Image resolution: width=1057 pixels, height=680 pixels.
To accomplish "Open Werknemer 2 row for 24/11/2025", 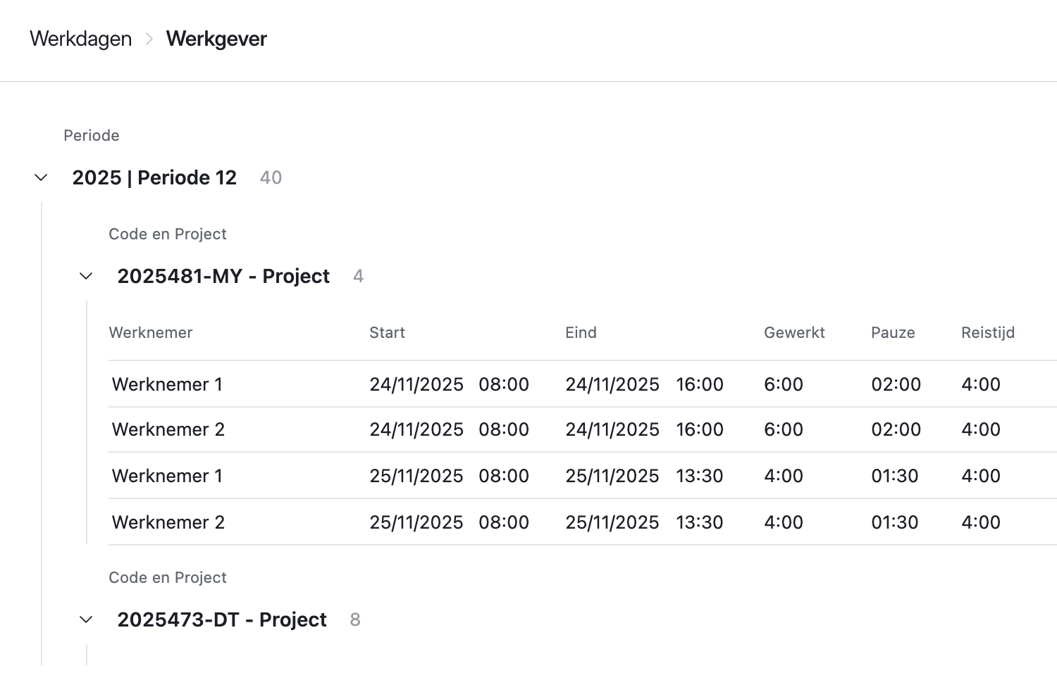I will 168,429.
